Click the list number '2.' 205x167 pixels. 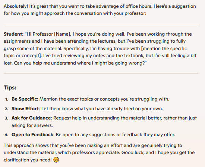[7, 109]
